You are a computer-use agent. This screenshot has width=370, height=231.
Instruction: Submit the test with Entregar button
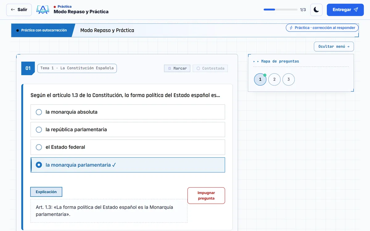click(345, 10)
